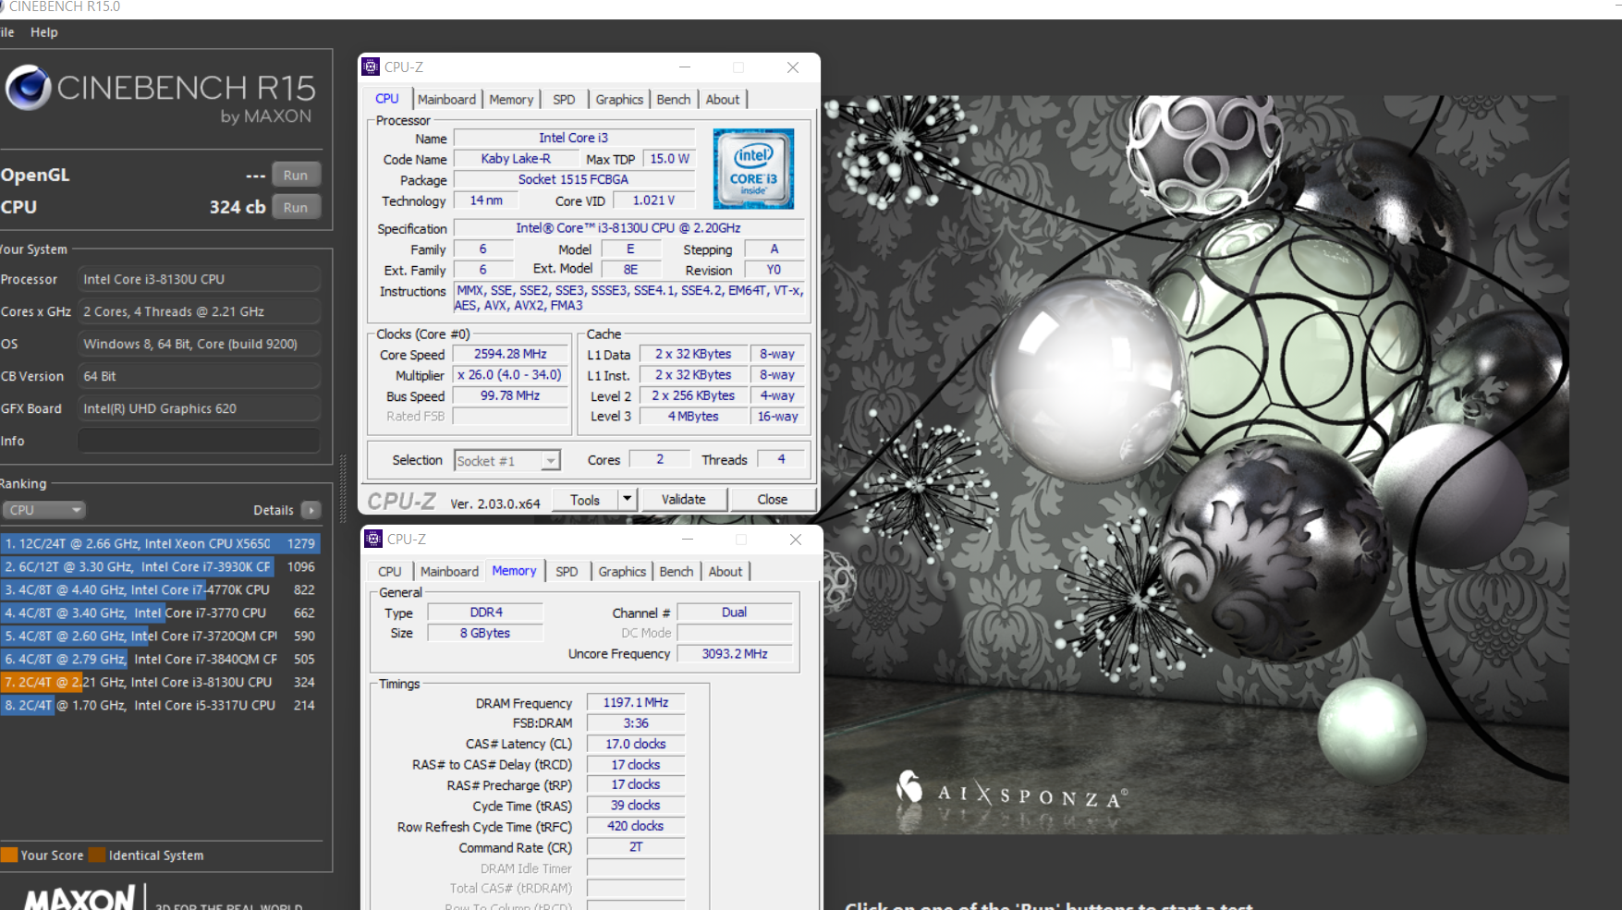The width and height of the screenshot is (1622, 910).
Task: Open the Help menu in Cinebench
Action: (43, 32)
